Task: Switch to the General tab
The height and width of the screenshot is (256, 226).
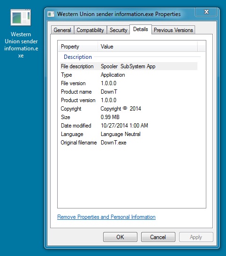Action: click(x=62, y=30)
